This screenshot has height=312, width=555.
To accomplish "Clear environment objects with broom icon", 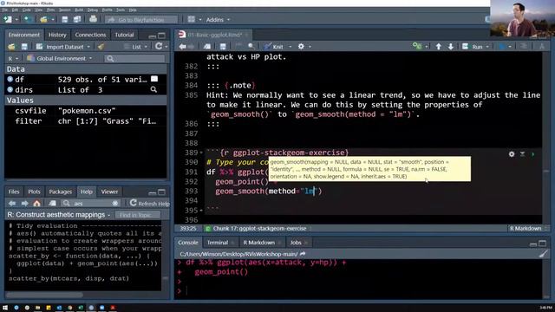I will pyautogui.click(x=101, y=47).
